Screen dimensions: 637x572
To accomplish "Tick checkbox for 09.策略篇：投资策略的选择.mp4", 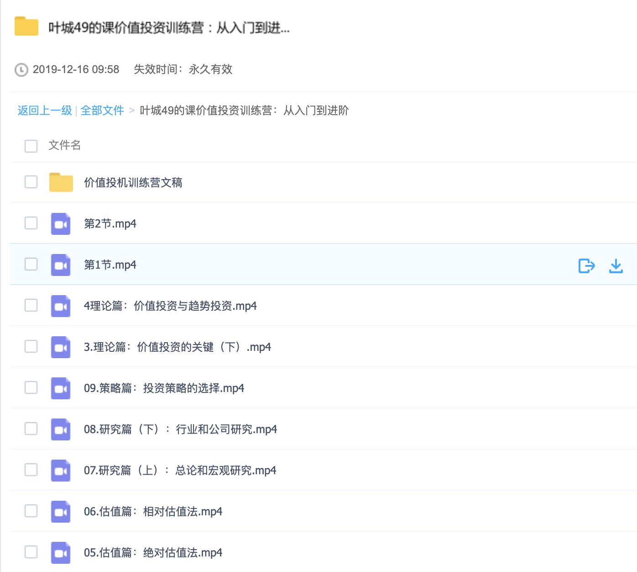I will pos(31,387).
